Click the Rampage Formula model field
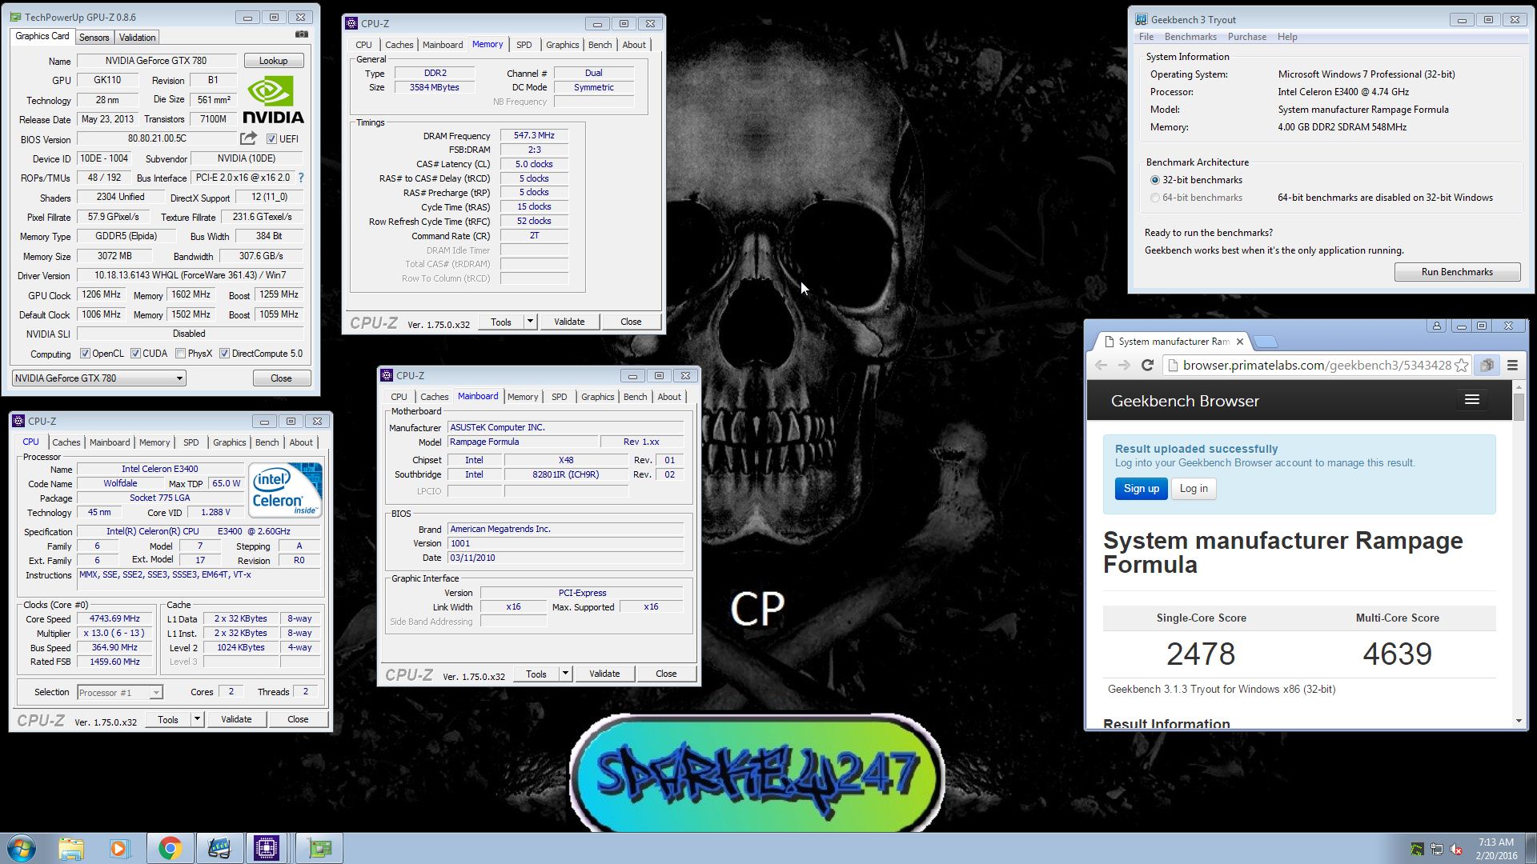Viewport: 1537px width, 864px height. click(x=523, y=442)
